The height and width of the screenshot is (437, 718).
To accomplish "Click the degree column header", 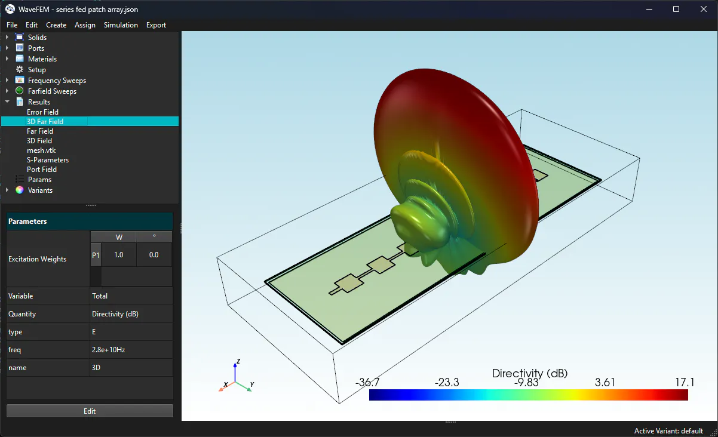I will point(154,236).
